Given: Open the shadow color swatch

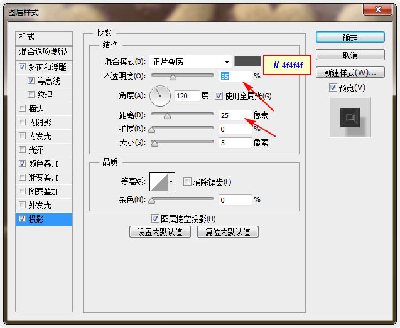Looking at the screenshot, I should coord(247,61).
